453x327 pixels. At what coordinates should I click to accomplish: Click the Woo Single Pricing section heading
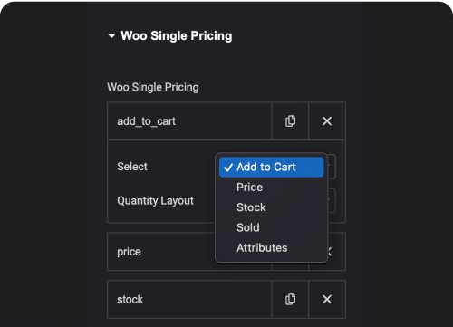[x=177, y=35]
